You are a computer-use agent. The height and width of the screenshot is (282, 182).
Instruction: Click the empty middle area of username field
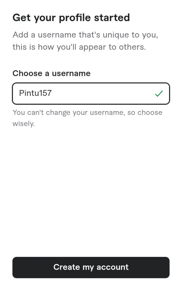pos(102,94)
